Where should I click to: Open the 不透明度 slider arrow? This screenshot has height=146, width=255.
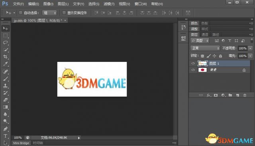tap(250, 48)
